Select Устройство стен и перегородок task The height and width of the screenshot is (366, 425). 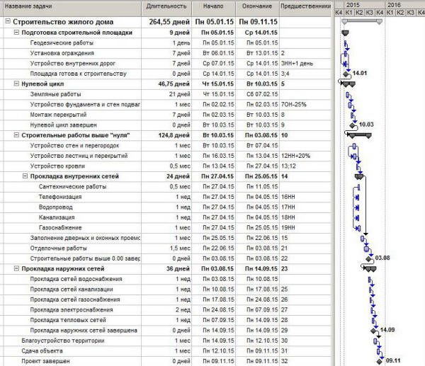(x=74, y=146)
